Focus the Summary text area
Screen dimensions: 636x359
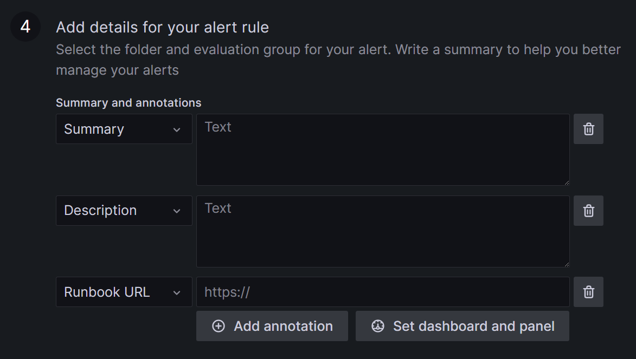pyautogui.click(x=382, y=149)
